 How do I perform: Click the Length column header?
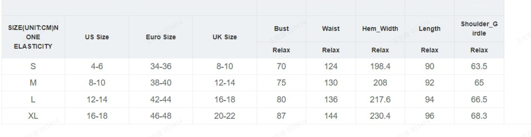point(429,29)
